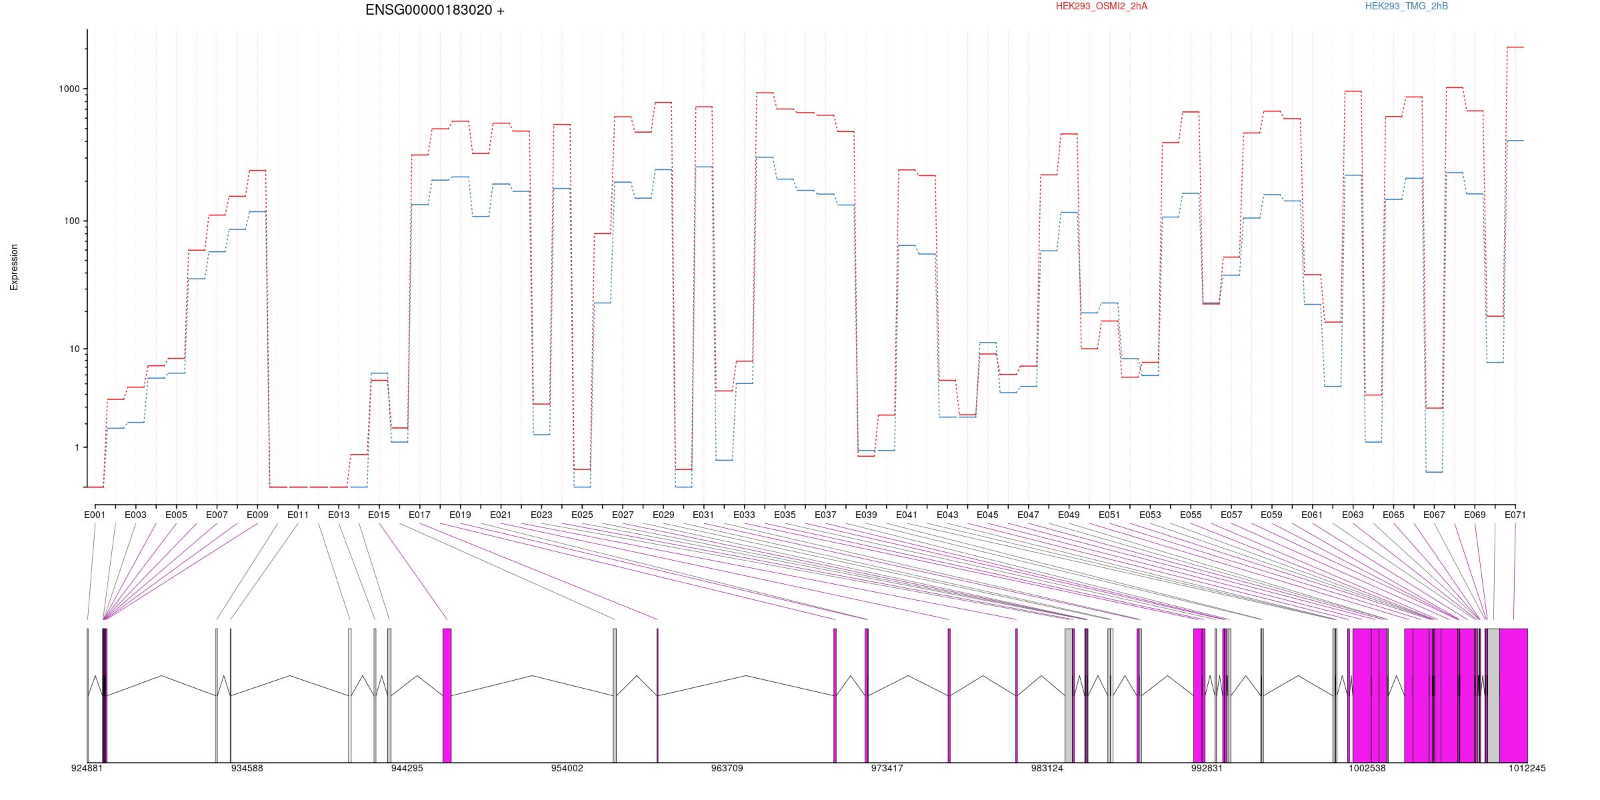Viewport: 1600px width, 800px height.
Task: Select exon label E037
Action: coord(825,515)
